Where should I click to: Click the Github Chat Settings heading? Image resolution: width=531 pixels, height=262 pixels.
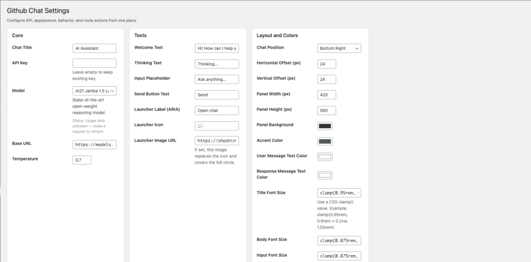[38, 10]
